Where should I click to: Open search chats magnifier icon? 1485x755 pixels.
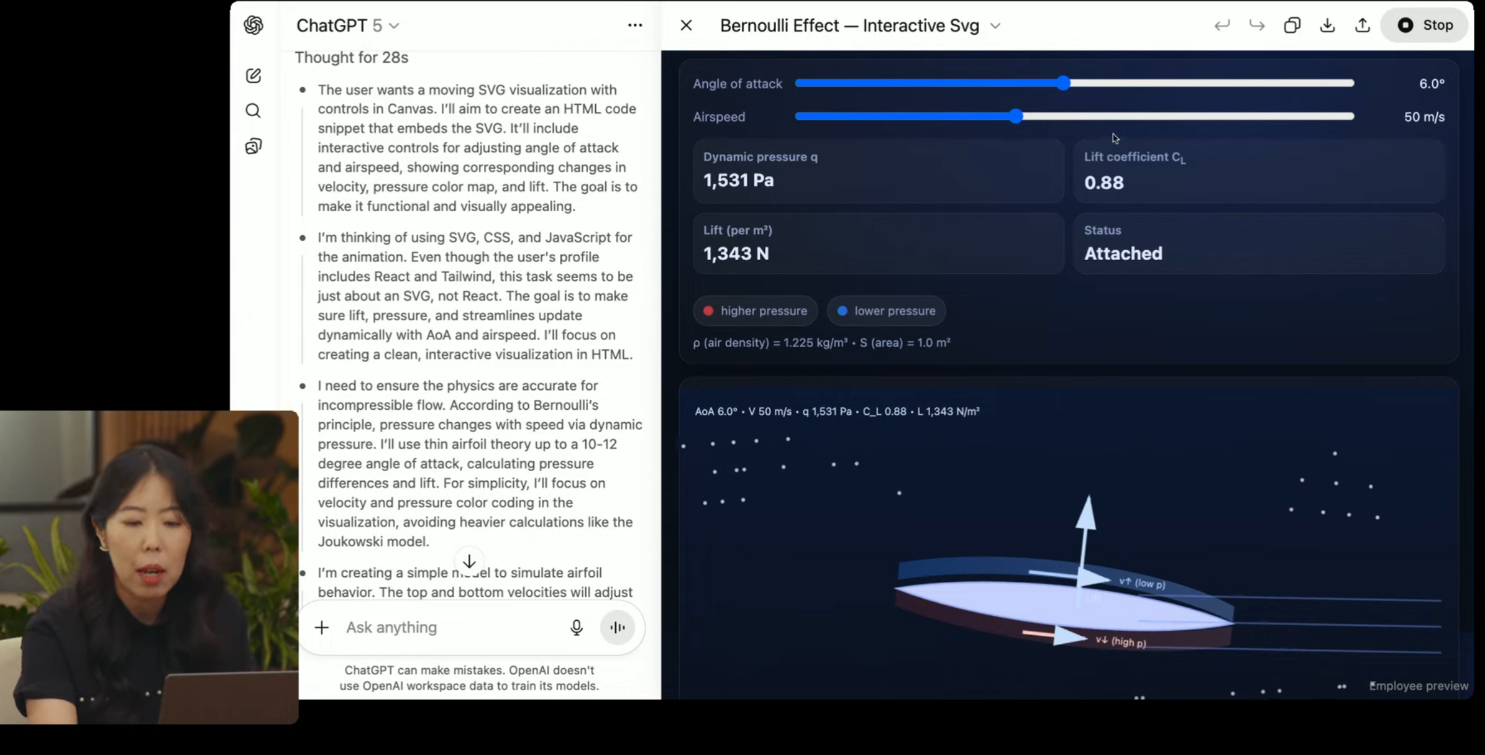pos(253,111)
